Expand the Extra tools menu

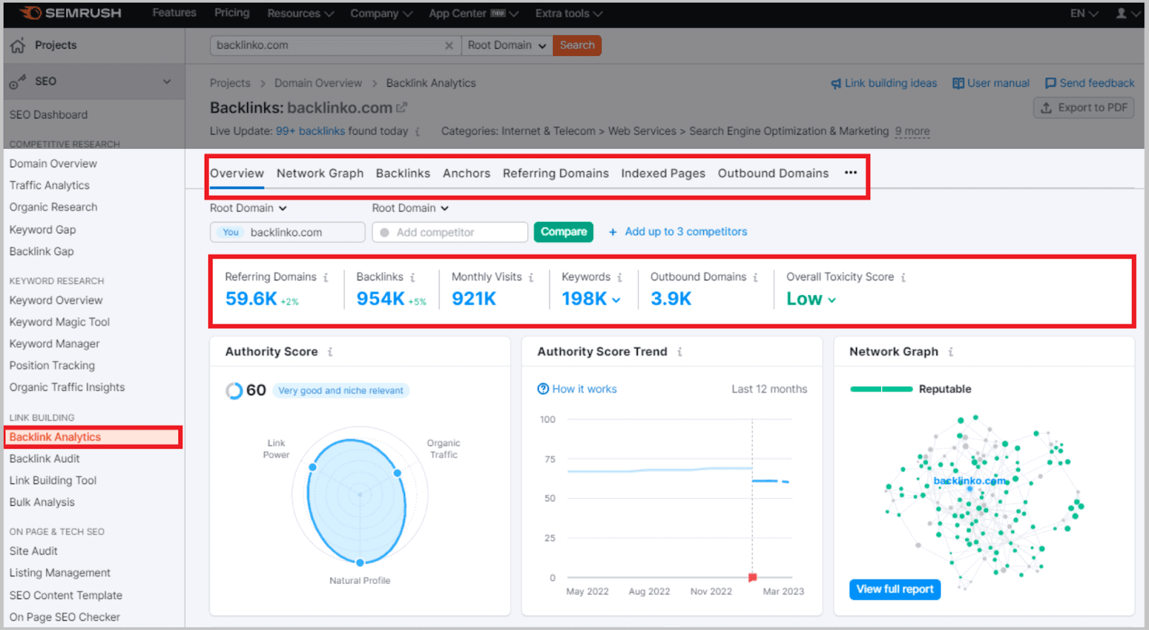569,13
